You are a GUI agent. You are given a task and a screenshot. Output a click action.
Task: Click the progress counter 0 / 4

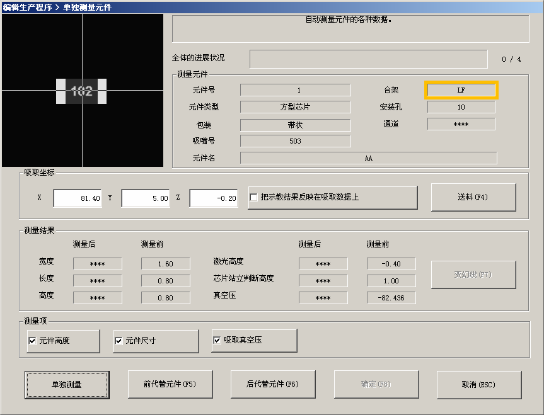511,59
